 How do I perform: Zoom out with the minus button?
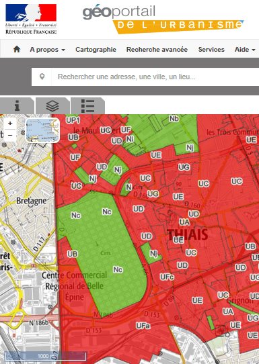10,135
